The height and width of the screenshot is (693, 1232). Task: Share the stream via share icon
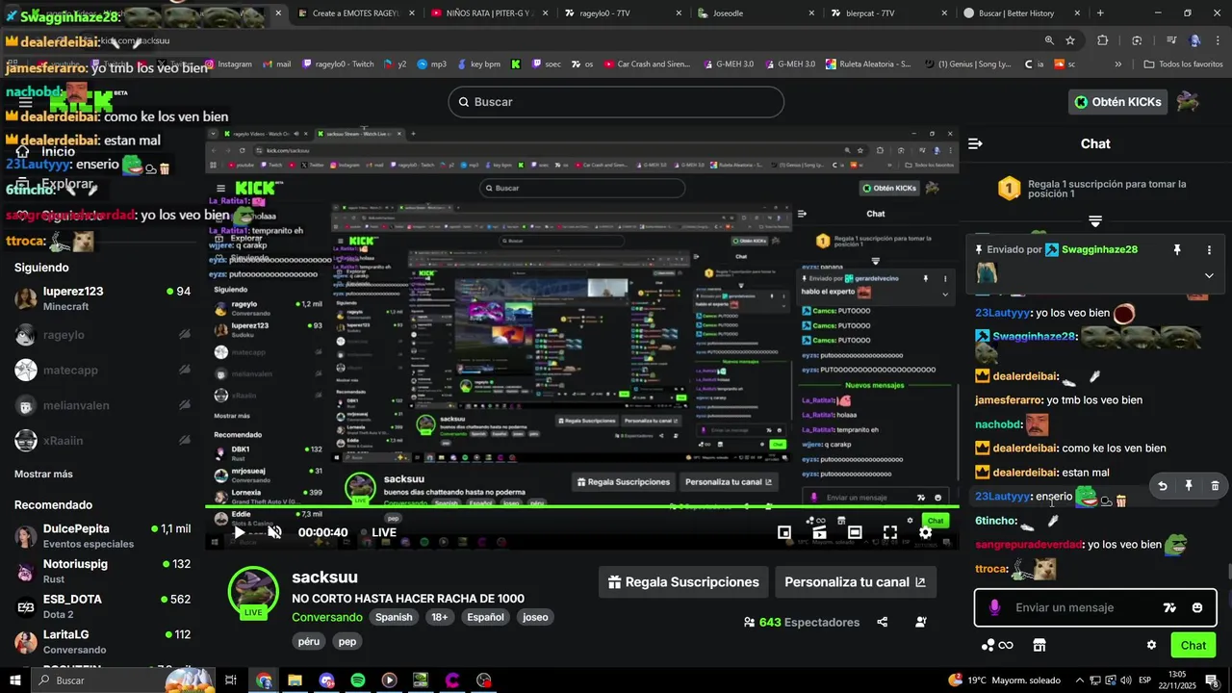883,622
